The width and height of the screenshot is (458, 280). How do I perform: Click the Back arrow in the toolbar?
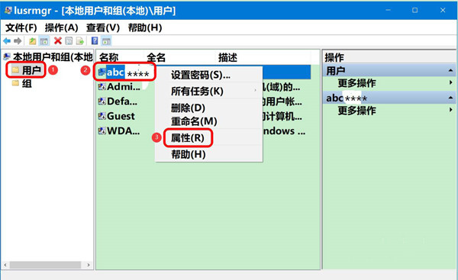7,41
